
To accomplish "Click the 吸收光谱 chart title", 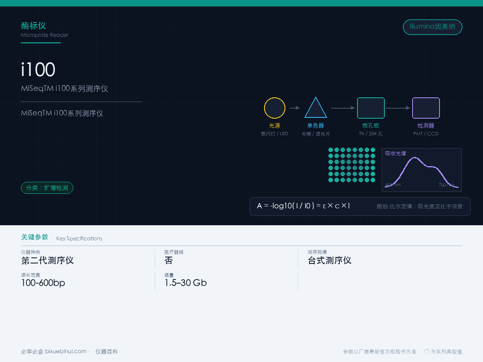I will tap(396, 153).
